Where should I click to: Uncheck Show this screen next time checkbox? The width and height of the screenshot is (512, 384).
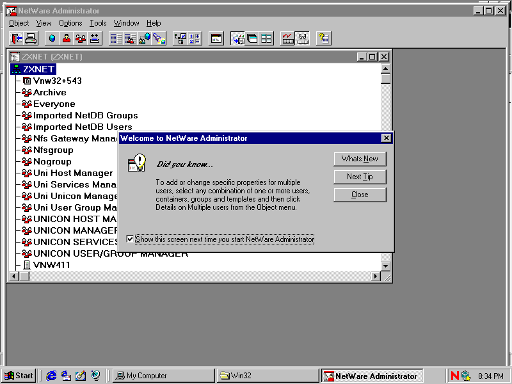tap(130, 239)
